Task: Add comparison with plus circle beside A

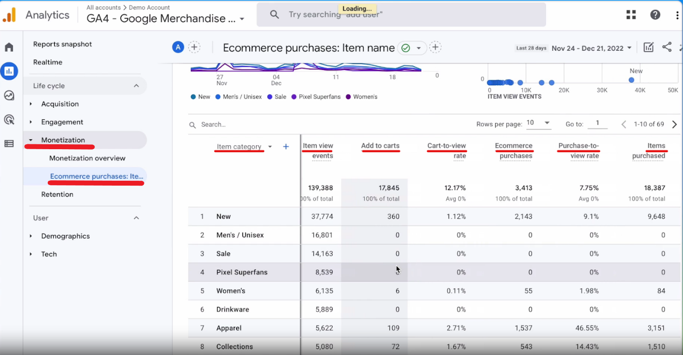Action: [195, 47]
